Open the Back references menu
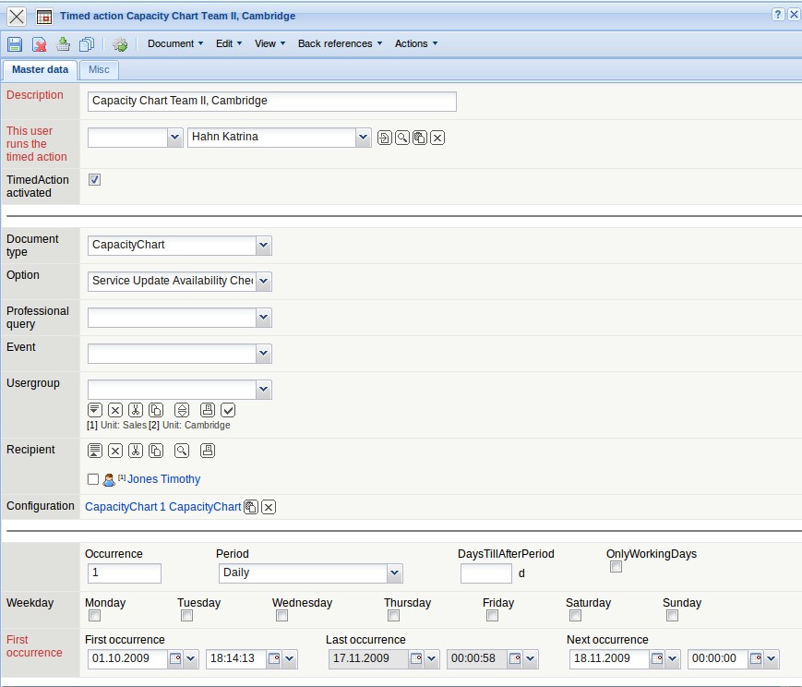The width and height of the screenshot is (802, 687). 340,43
